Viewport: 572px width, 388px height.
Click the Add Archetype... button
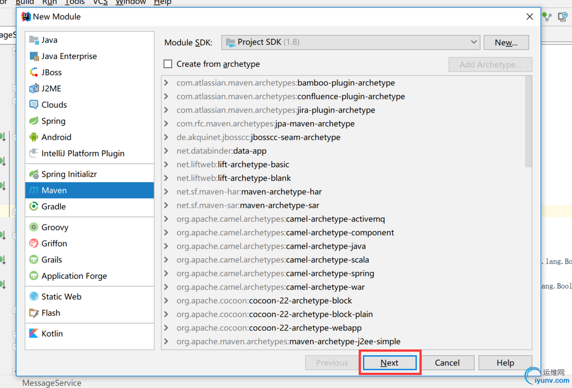(x=490, y=65)
